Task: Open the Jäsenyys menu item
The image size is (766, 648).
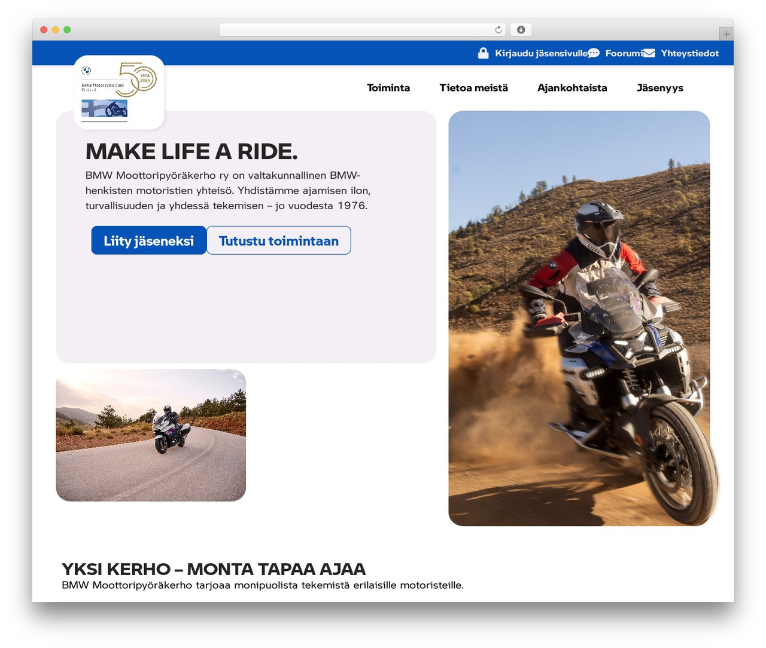Action: (660, 88)
